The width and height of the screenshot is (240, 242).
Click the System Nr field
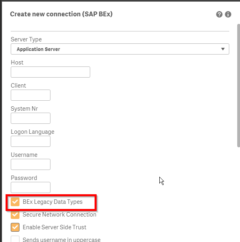[31, 118]
